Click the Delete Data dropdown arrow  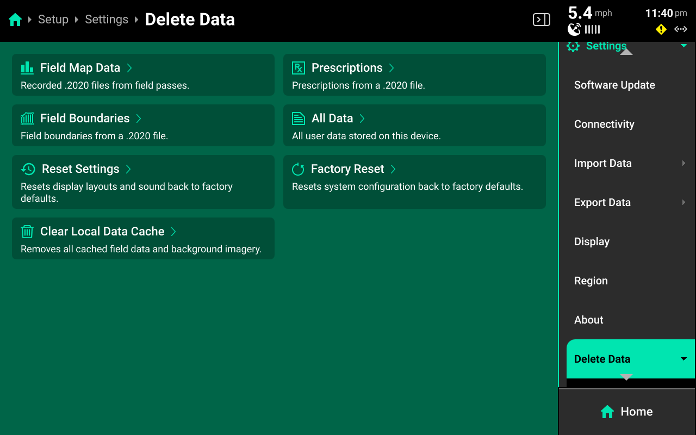pos(683,359)
